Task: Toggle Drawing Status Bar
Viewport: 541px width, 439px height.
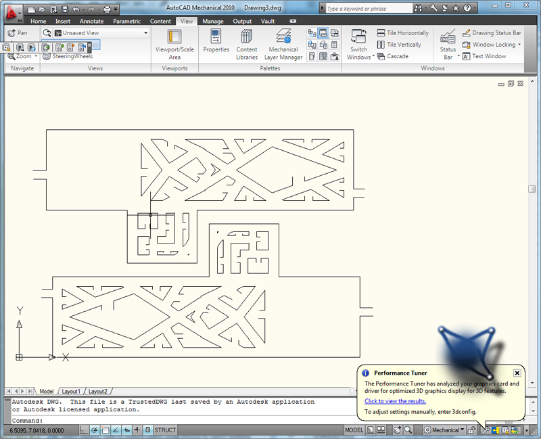Action: point(492,32)
